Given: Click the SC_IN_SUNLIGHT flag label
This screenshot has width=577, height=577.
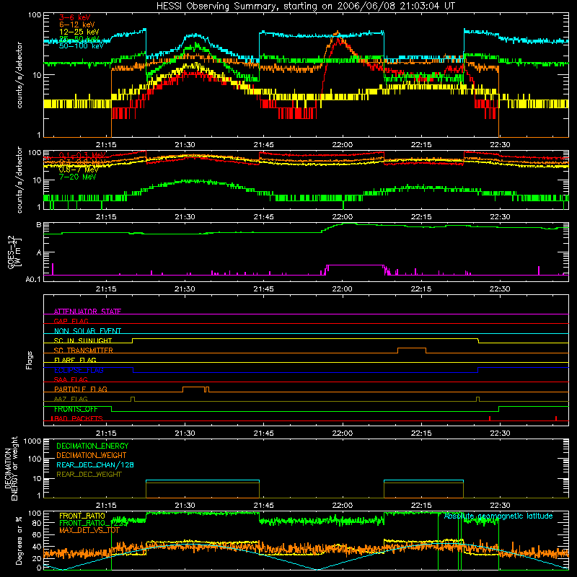Looking at the screenshot, I should click(x=83, y=340).
